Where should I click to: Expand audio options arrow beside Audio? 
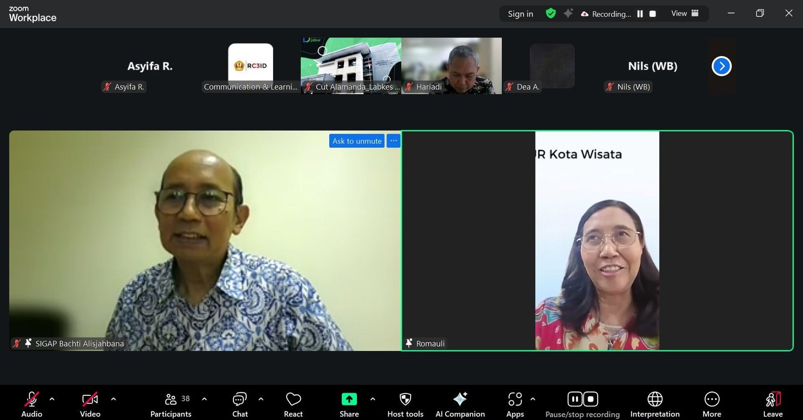pyautogui.click(x=52, y=399)
